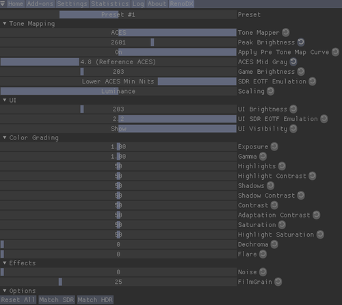Reset Shadows value
The image size is (342, 305).
(x=270, y=186)
